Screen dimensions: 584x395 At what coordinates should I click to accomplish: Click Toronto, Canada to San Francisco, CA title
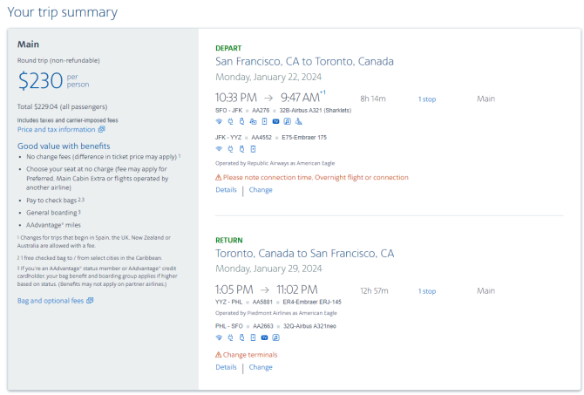[305, 254]
